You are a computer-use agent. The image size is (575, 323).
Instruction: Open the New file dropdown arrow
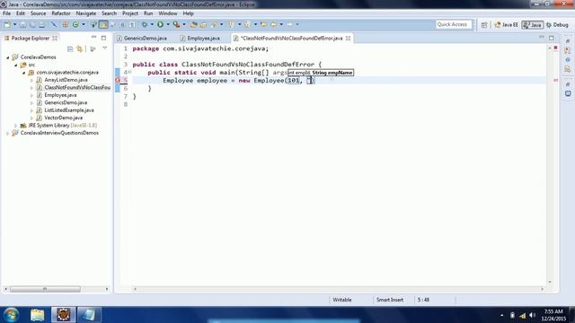pos(14,24)
